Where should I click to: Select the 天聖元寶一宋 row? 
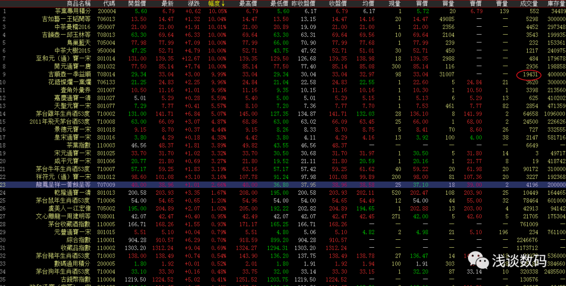coord(283,105)
